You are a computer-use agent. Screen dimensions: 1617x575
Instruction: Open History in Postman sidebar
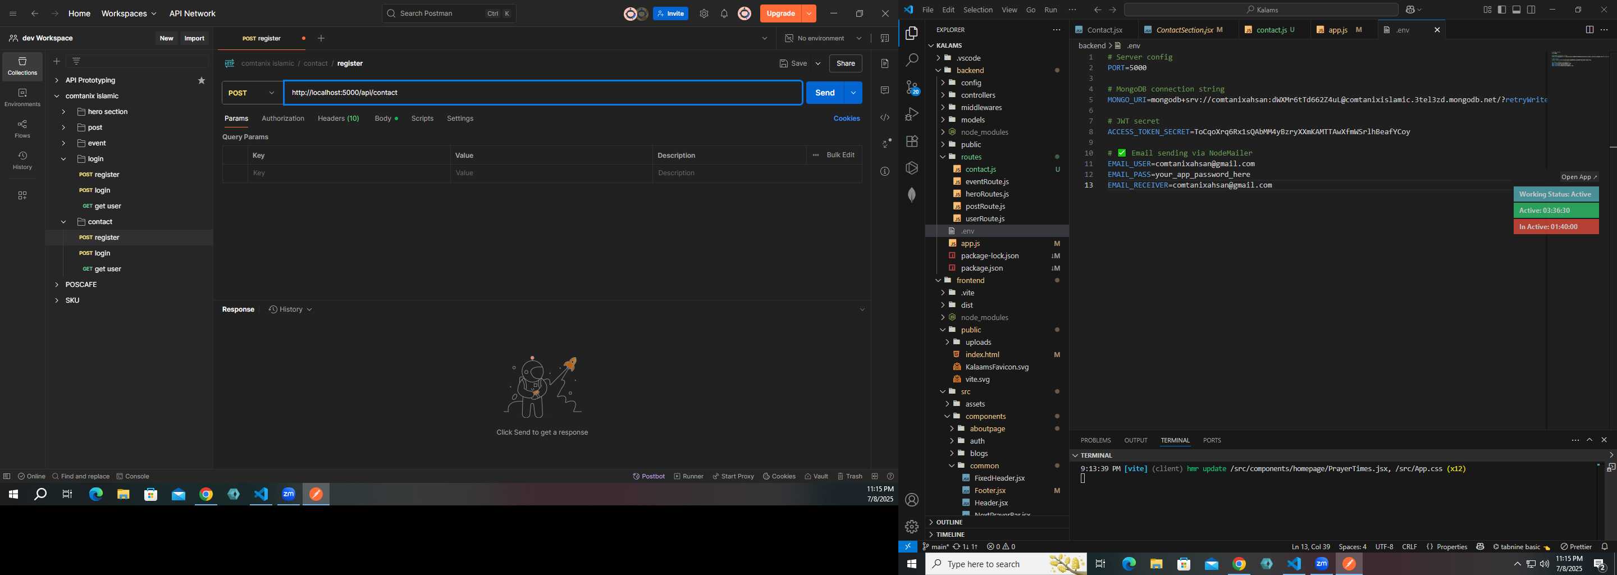click(22, 161)
